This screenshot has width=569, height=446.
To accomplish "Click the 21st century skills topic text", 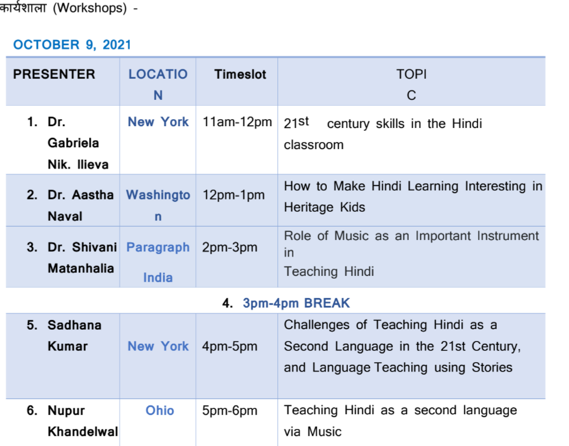I will [382, 134].
